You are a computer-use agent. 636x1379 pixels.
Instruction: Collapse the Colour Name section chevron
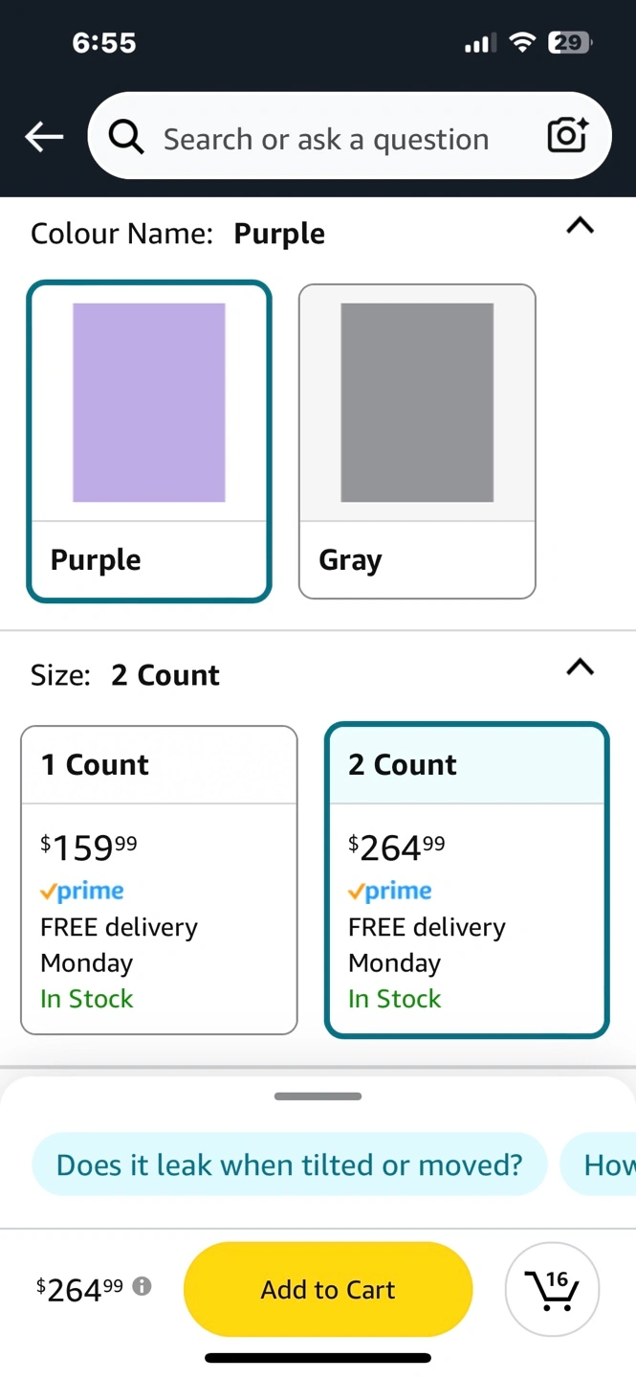(580, 226)
